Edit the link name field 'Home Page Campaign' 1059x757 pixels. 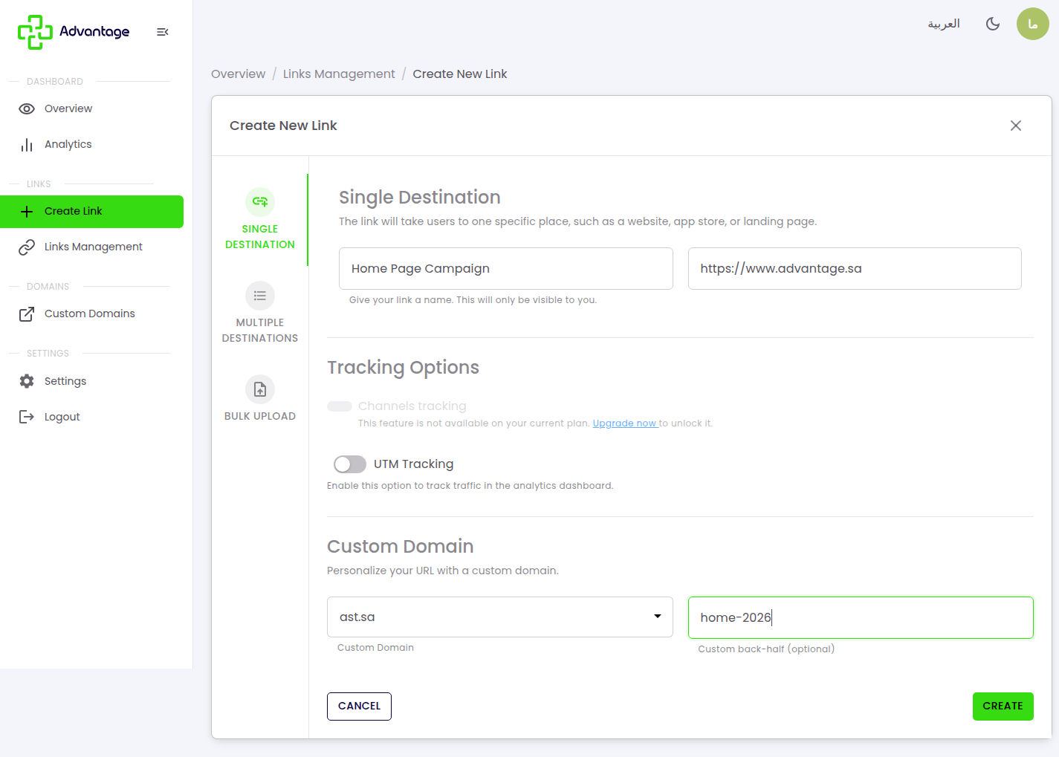pos(506,269)
